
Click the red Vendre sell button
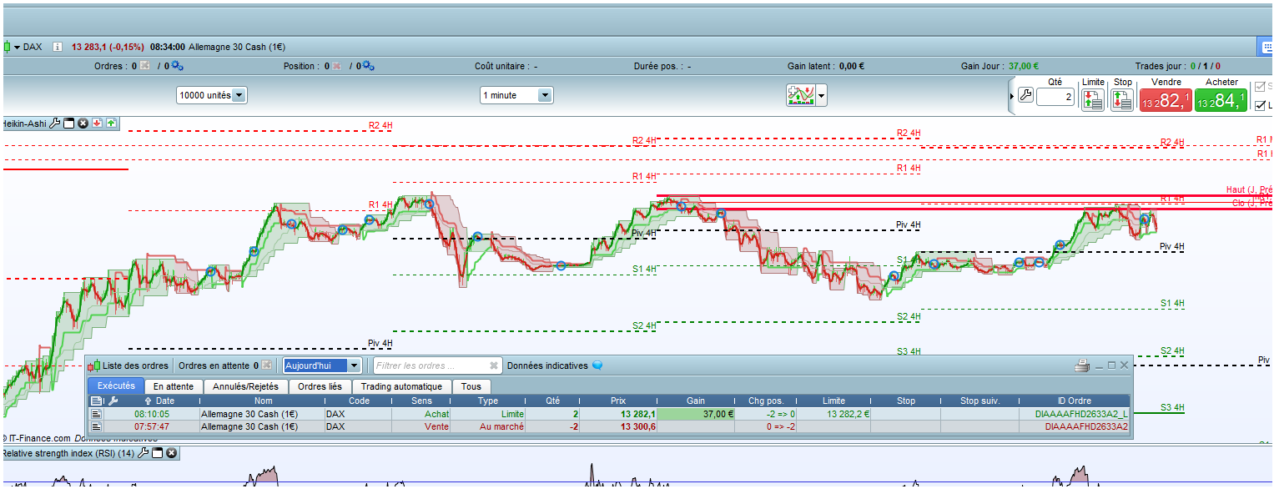1166,100
